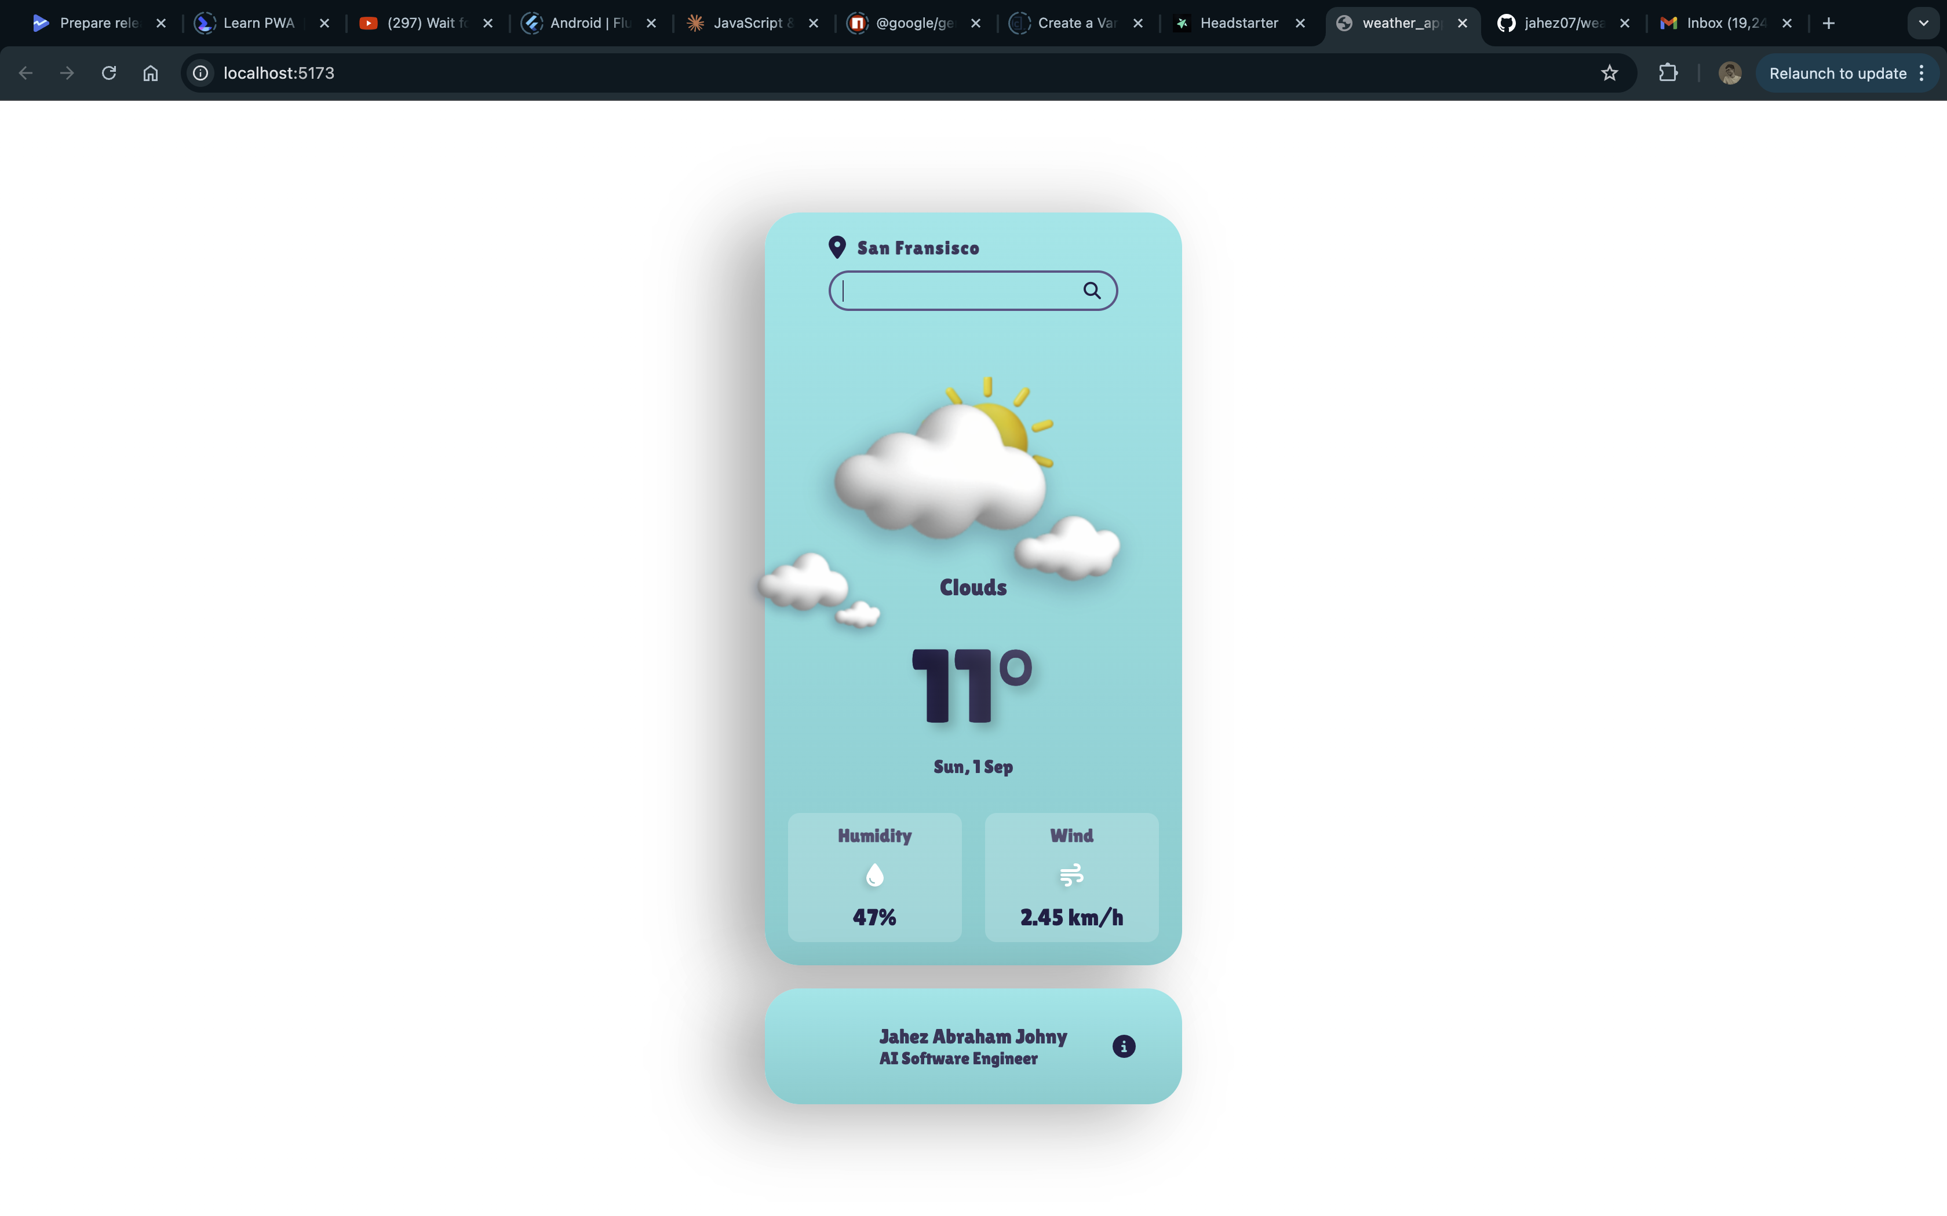The height and width of the screenshot is (1216, 1947).
Task: Open the Learn PWA tab
Action: 258,23
